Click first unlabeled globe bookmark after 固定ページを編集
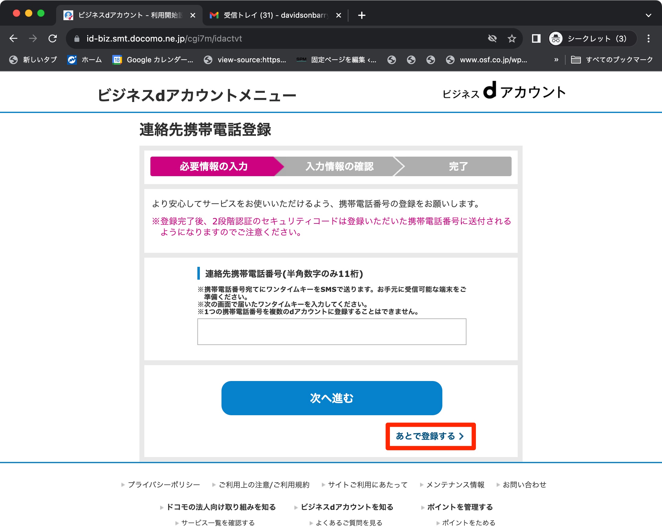This screenshot has width=662, height=530. coord(391,60)
